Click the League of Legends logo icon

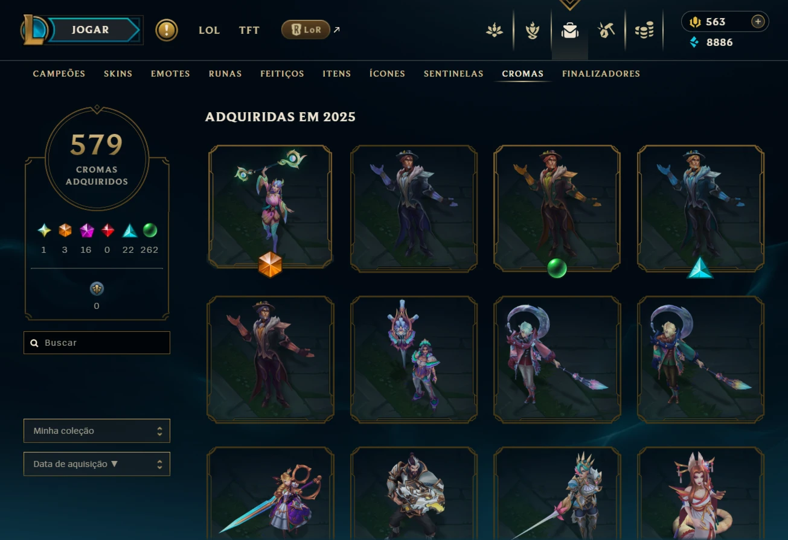click(x=34, y=30)
